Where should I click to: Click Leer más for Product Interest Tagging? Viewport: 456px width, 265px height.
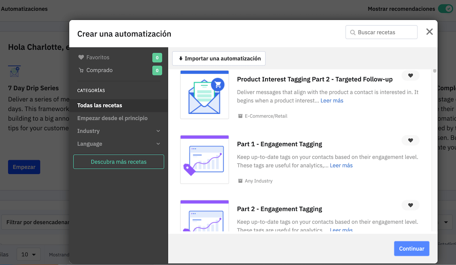332,101
